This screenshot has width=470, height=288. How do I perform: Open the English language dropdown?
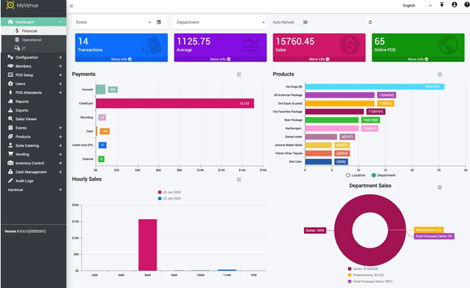[417, 5]
